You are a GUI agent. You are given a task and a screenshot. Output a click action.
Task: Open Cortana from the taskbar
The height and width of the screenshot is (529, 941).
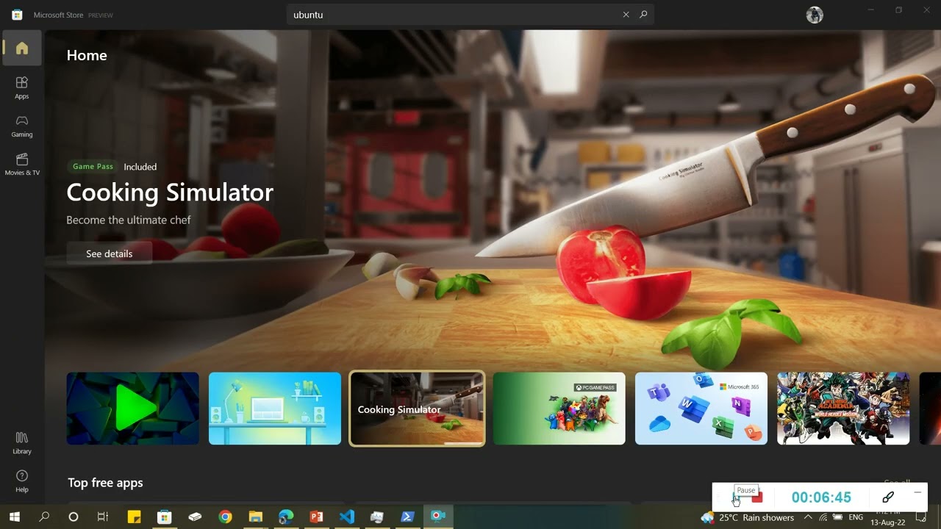click(73, 517)
